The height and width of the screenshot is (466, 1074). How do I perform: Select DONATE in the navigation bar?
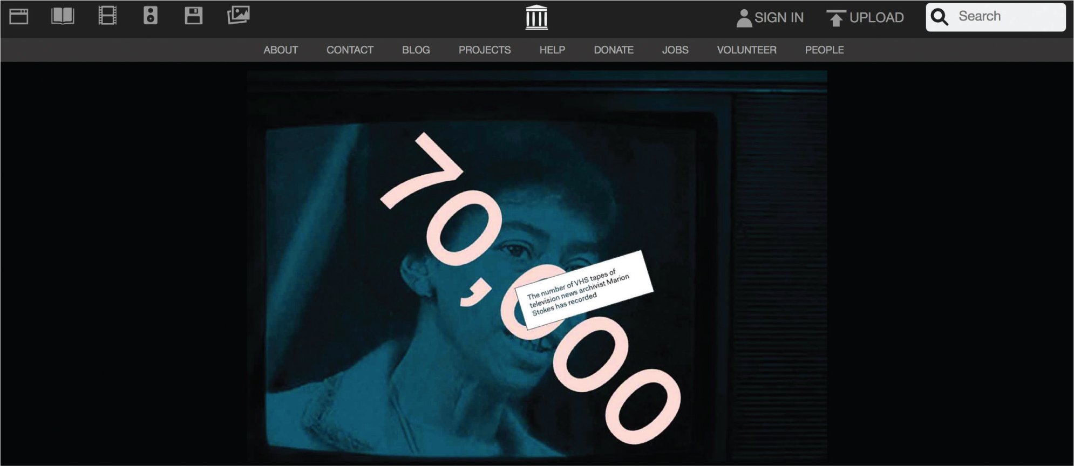click(x=614, y=50)
